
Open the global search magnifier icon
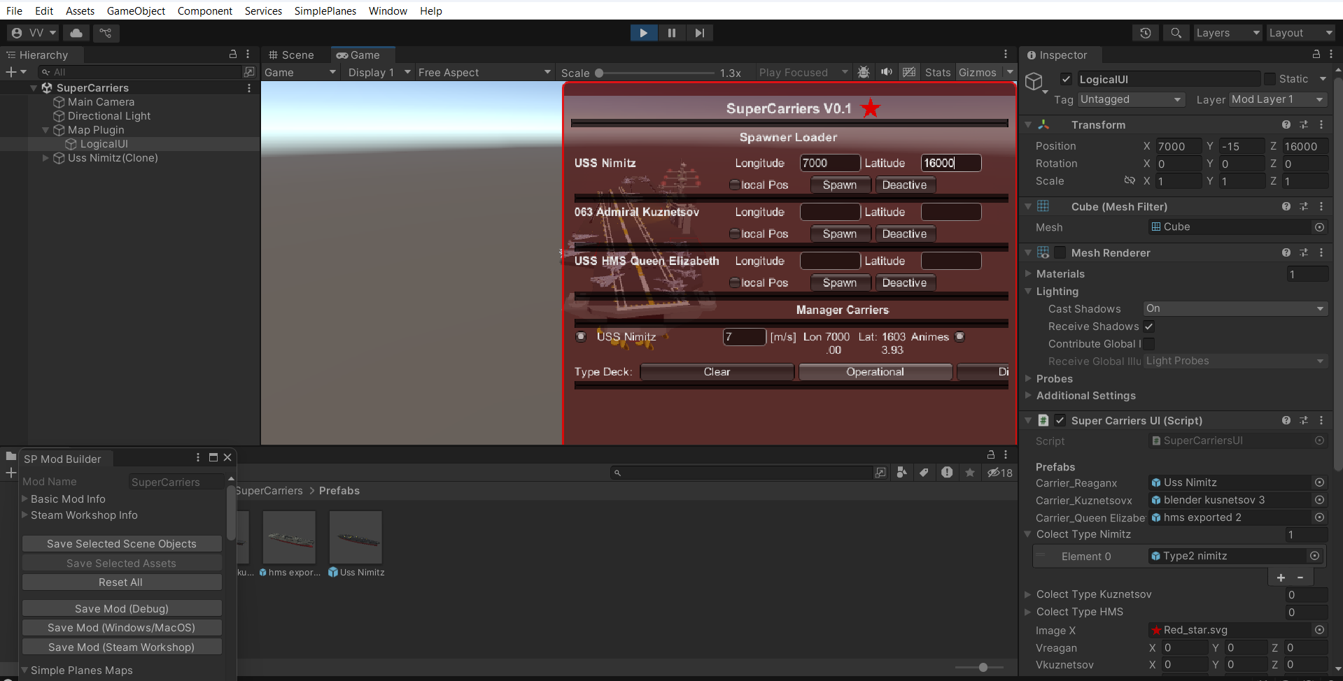tap(1176, 33)
